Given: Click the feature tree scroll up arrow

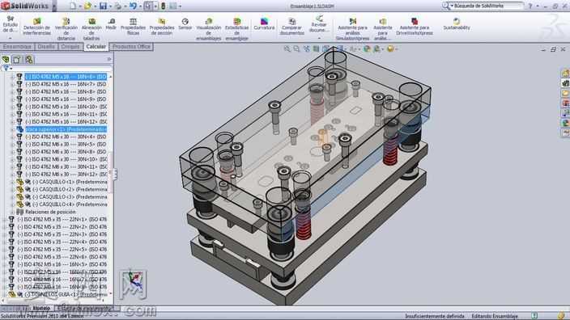Looking at the screenshot, I should 110,77.
